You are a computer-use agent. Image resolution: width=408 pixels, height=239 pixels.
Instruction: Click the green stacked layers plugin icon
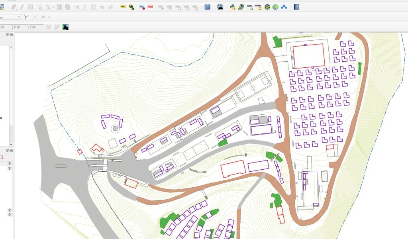[x=275, y=7]
